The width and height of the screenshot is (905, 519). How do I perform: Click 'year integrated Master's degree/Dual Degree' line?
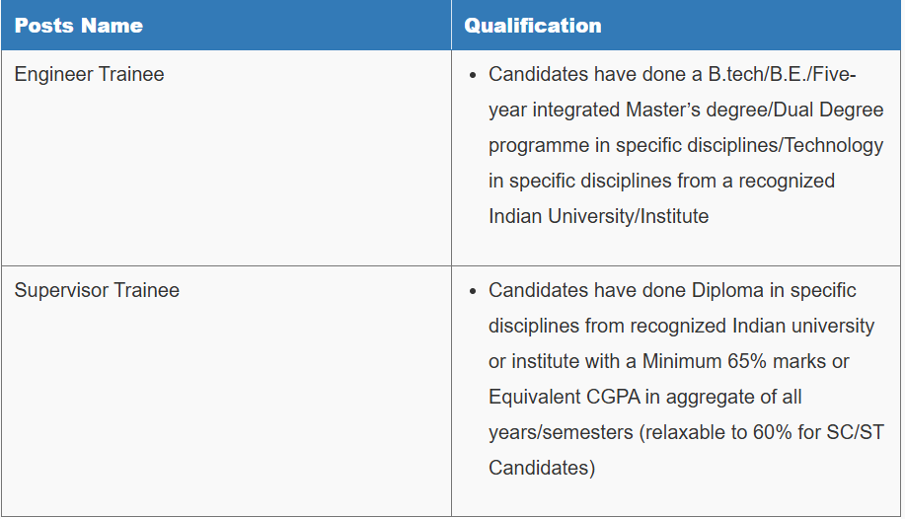click(x=686, y=110)
